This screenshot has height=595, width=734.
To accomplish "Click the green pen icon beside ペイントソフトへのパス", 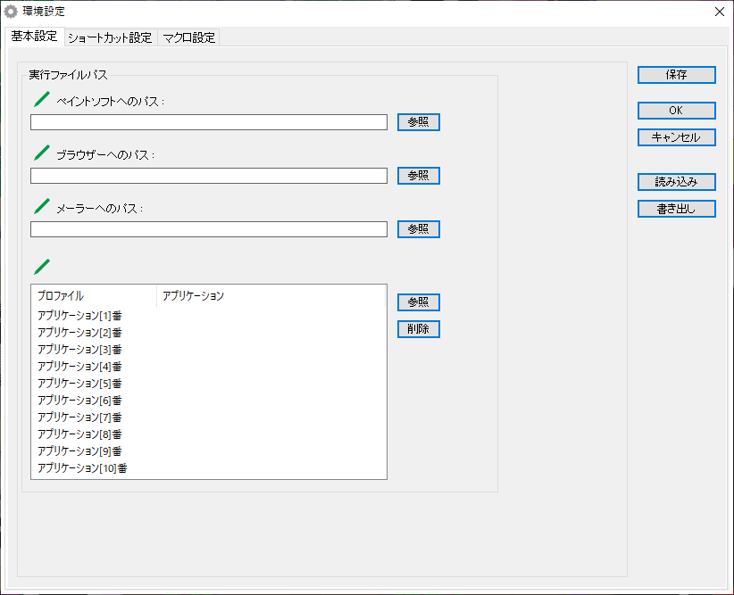I will (41, 99).
